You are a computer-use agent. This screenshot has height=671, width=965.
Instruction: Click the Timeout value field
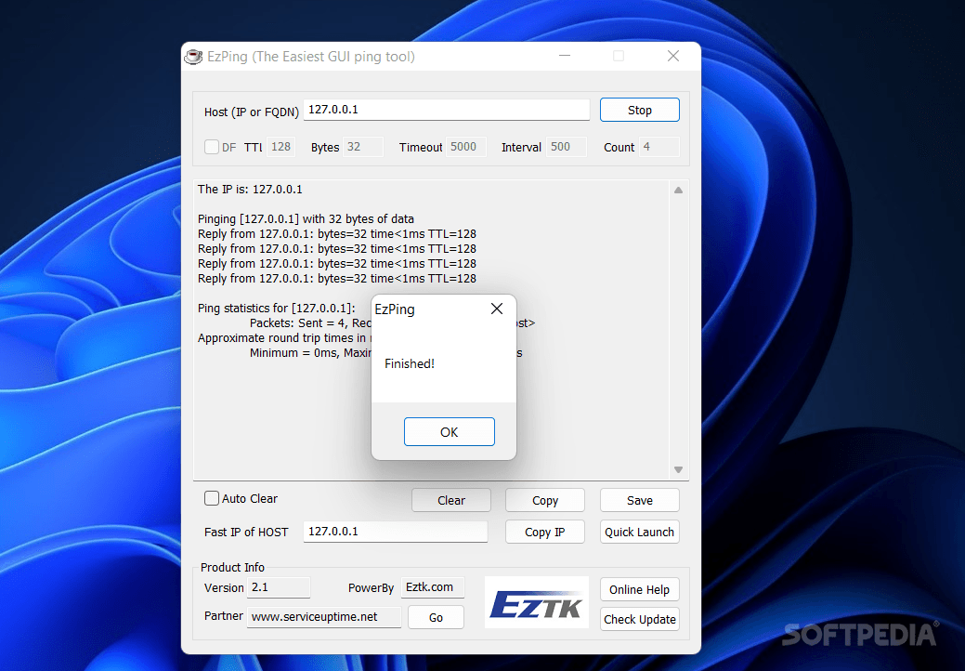(x=466, y=147)
